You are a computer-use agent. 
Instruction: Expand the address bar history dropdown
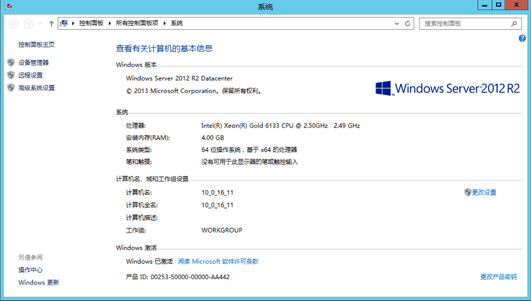pyautogui.click(x=396, y=23)
